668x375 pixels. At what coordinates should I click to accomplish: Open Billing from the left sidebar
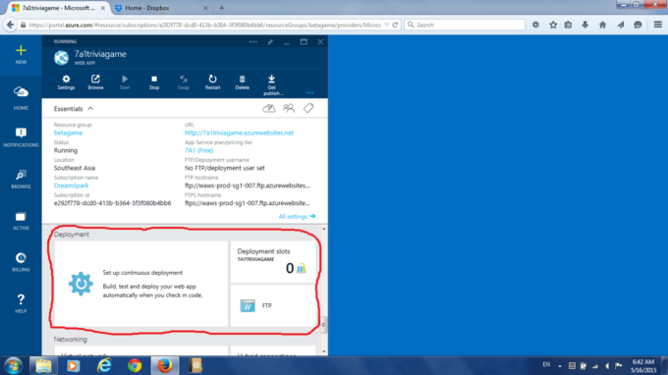click(21, 262)
